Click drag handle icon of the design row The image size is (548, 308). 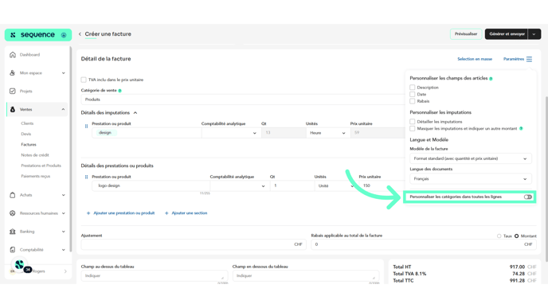pos(86,126)
